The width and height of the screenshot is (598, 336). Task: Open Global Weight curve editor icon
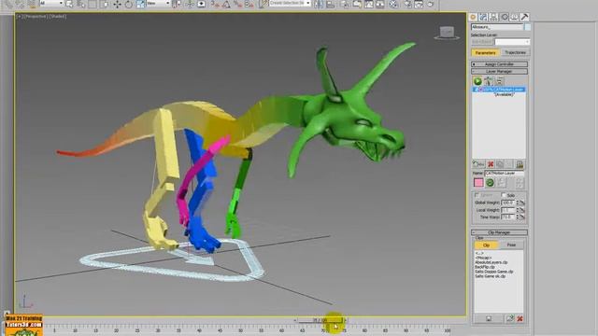pos(522,203)
